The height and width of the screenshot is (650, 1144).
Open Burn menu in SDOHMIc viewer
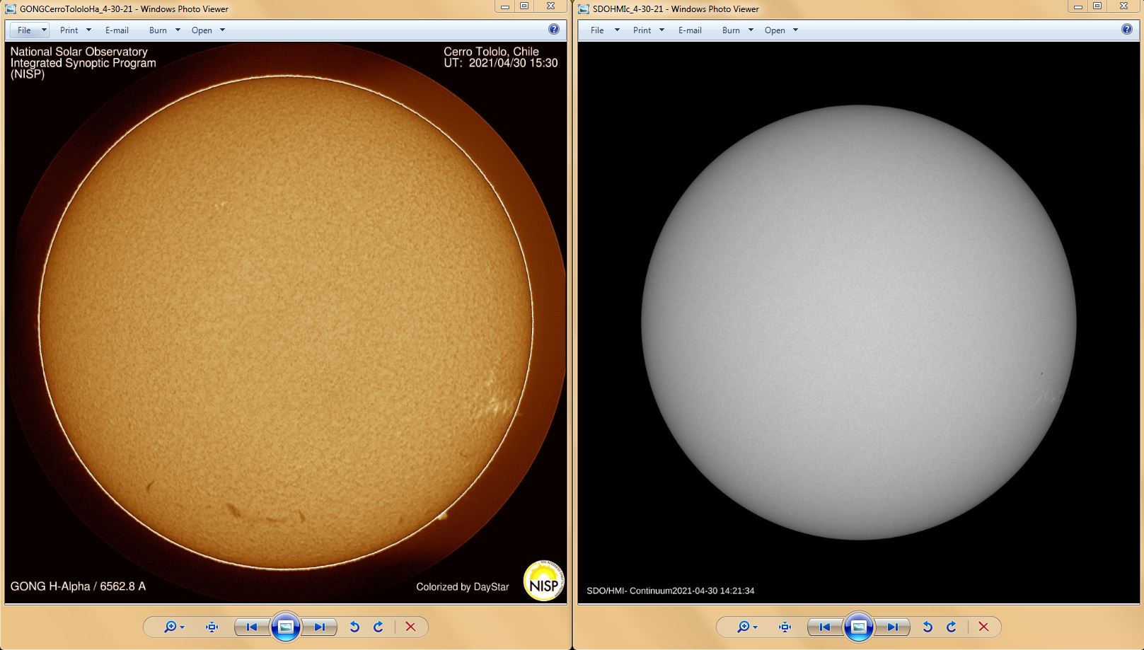coord(731,30)
